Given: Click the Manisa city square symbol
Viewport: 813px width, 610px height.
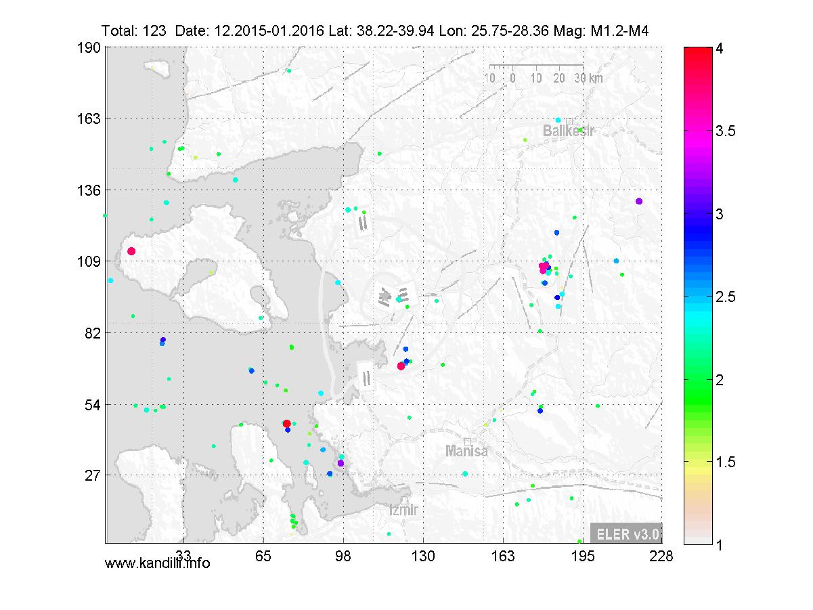Looking at the screenshot, I should pyautogui.click(x=467, y=441).
